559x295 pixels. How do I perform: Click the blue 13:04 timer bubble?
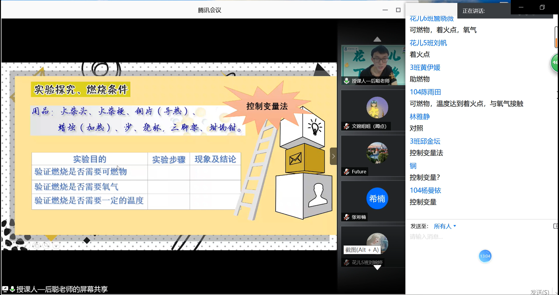[x=485, y=256]
